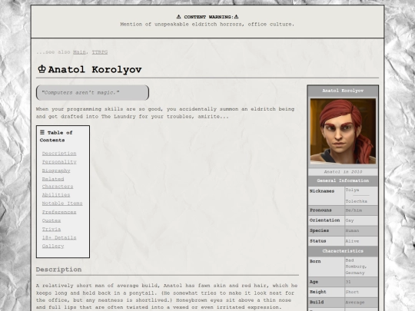Image resolution: width=415 pixels, height=311 pixels.
Task: Jump to Gallery in table of contents
Action: point(53,246)
